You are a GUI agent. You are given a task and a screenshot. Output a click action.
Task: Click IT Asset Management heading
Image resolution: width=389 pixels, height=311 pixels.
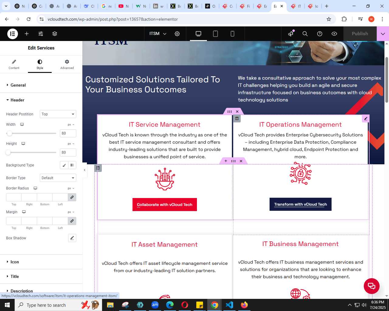pyautogui.click(x=165, y=244)
